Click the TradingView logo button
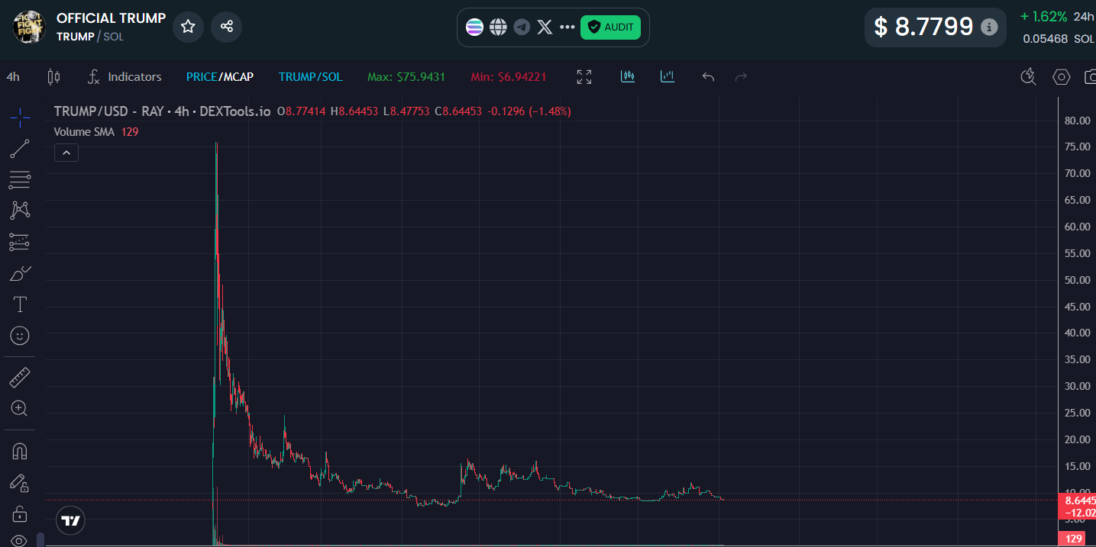Image resolution: width=1096 pixels, height=547 pixels. tap(71, 521)
